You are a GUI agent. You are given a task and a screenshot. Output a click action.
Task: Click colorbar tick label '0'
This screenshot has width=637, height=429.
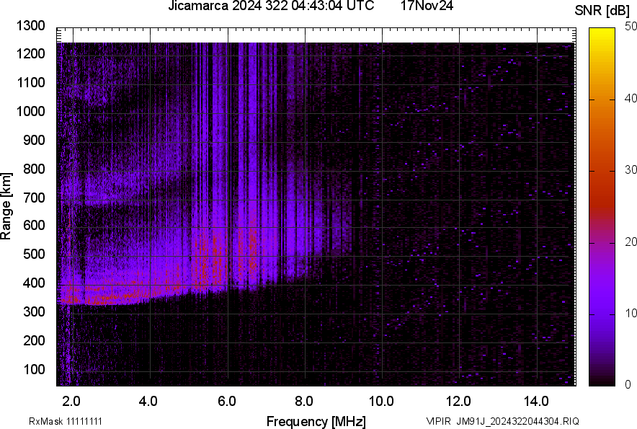[x=628, y=384]
